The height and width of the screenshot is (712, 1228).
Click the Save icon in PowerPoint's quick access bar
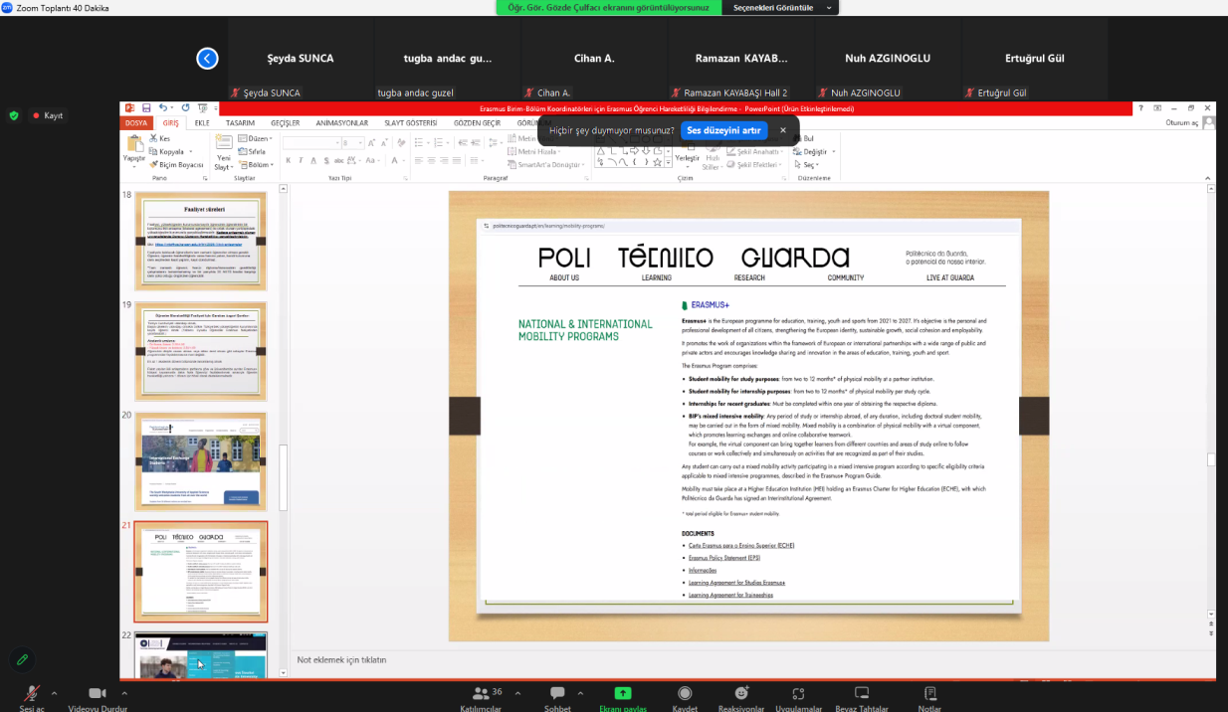pos(146,107)
